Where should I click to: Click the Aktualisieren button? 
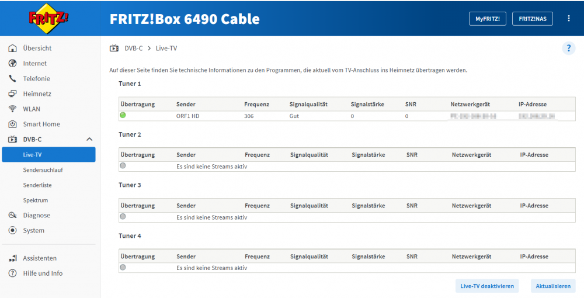[x=553, y=286]
